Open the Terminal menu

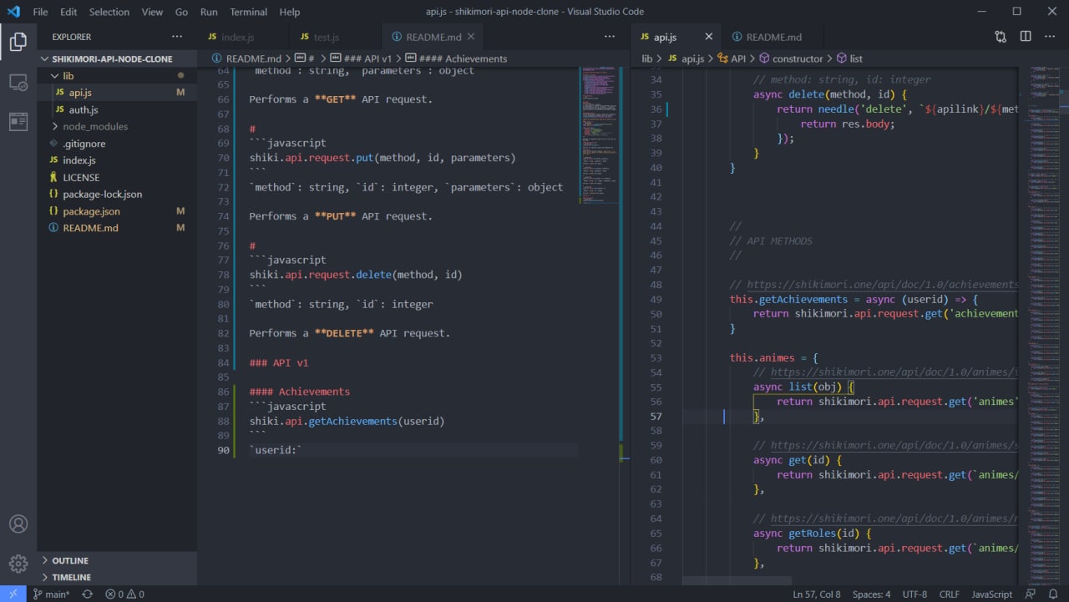248,12
